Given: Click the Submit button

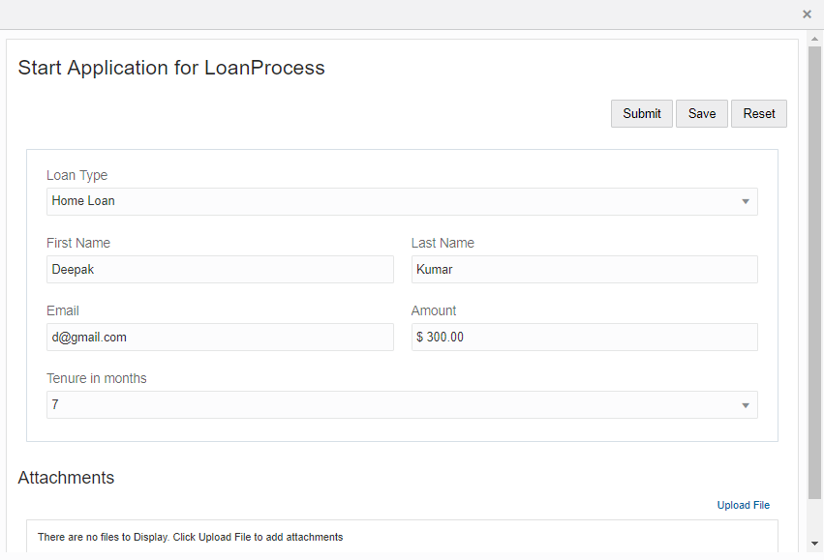Looking at the screenshot, I should click(641, 114).
